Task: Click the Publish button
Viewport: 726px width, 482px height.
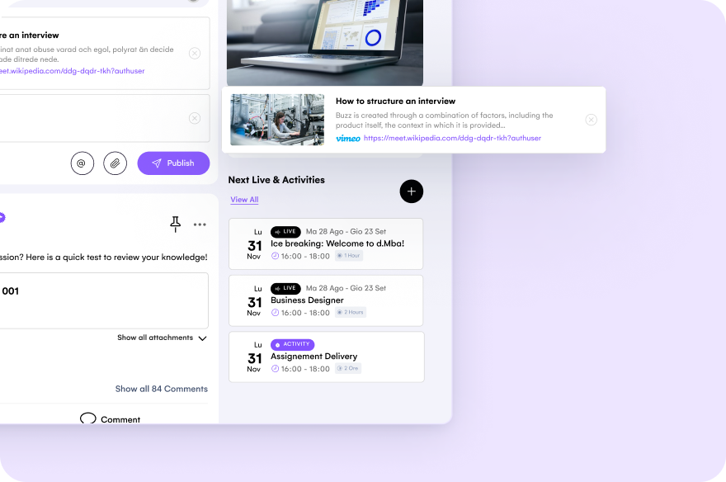Action: tap(173, 163)
